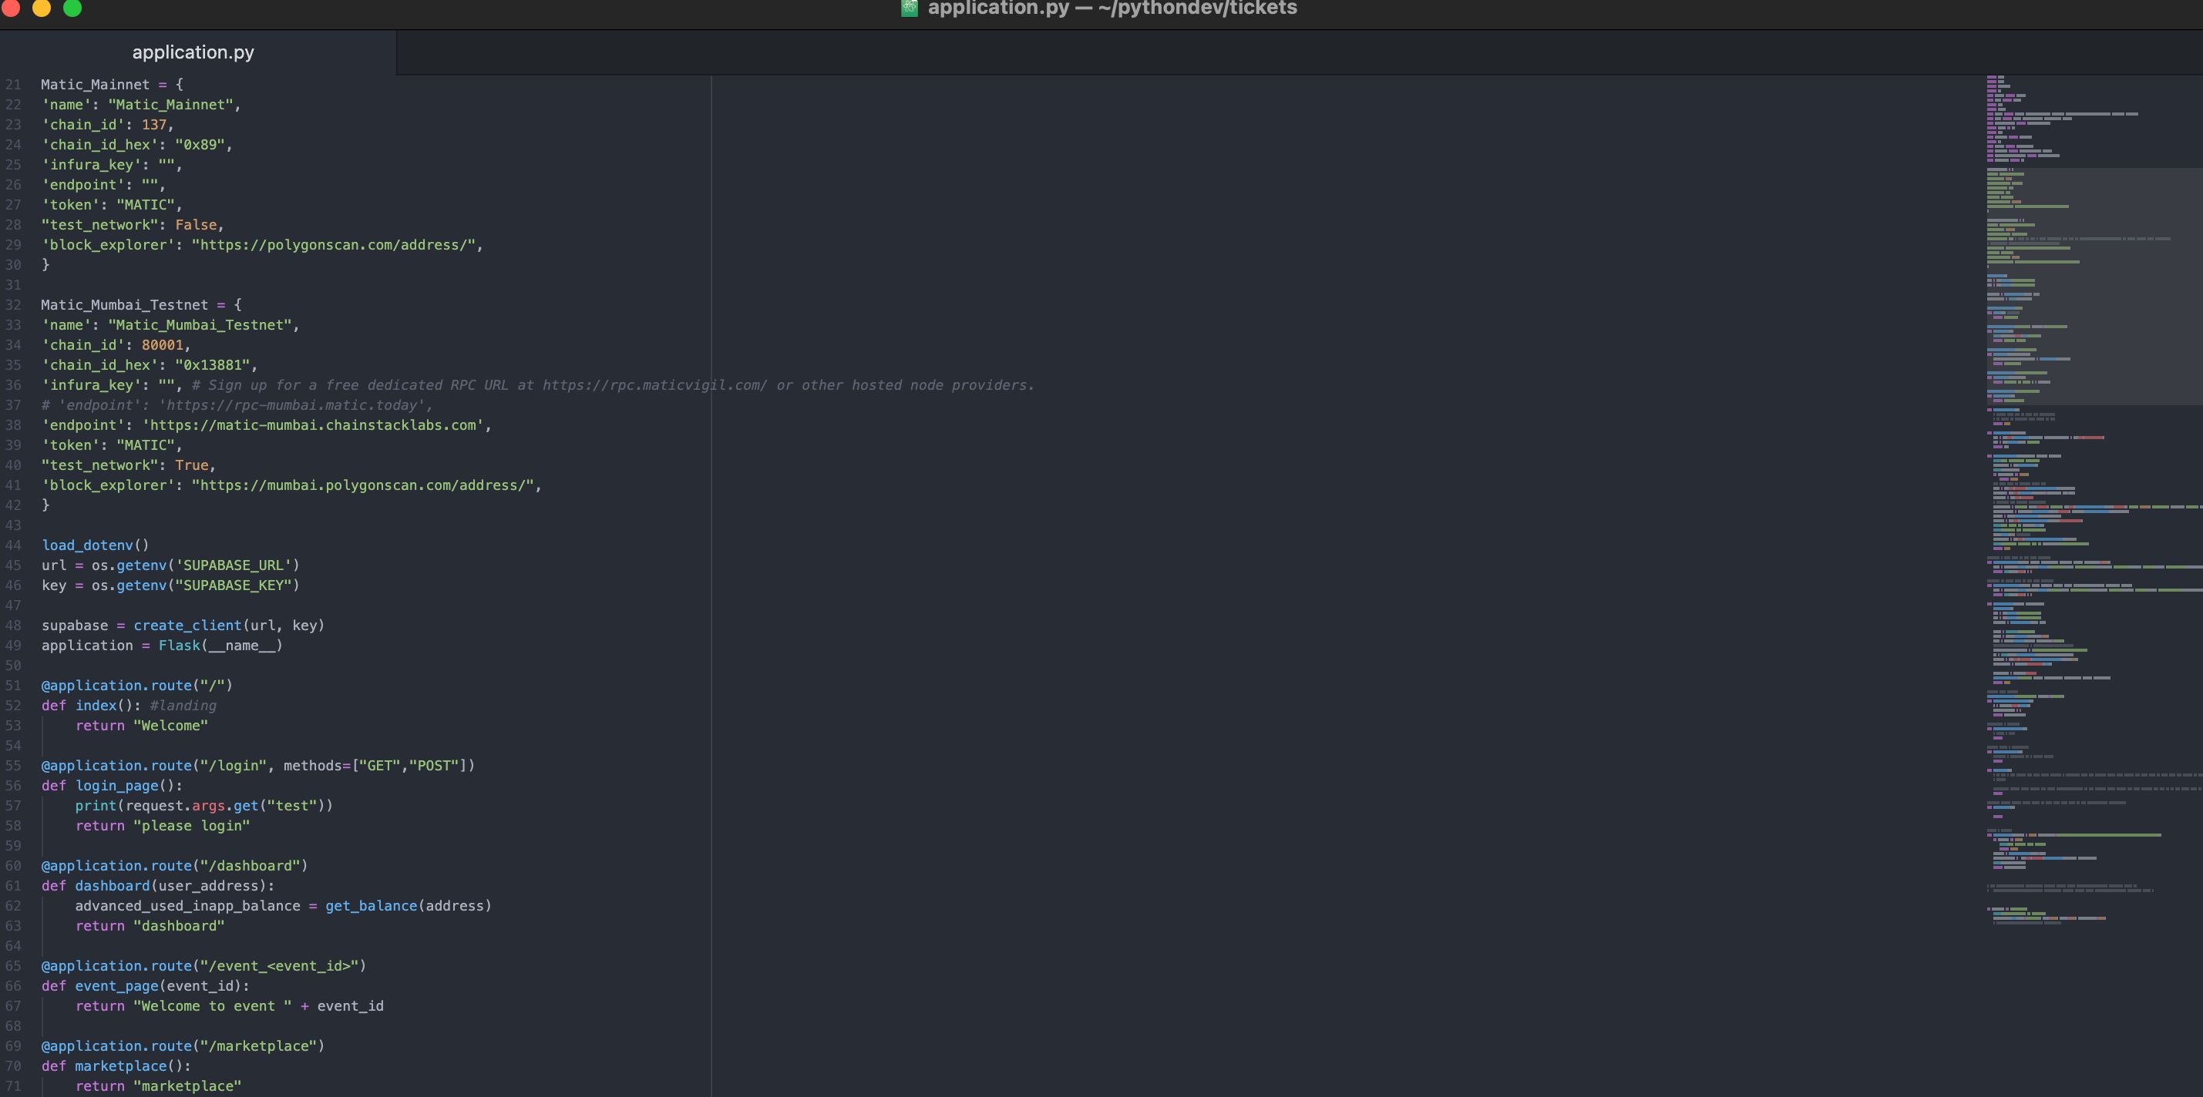Click def marketplace() definition
The width and height of the screenshot is (2203, 1097).
click(x=116, y=1066)
